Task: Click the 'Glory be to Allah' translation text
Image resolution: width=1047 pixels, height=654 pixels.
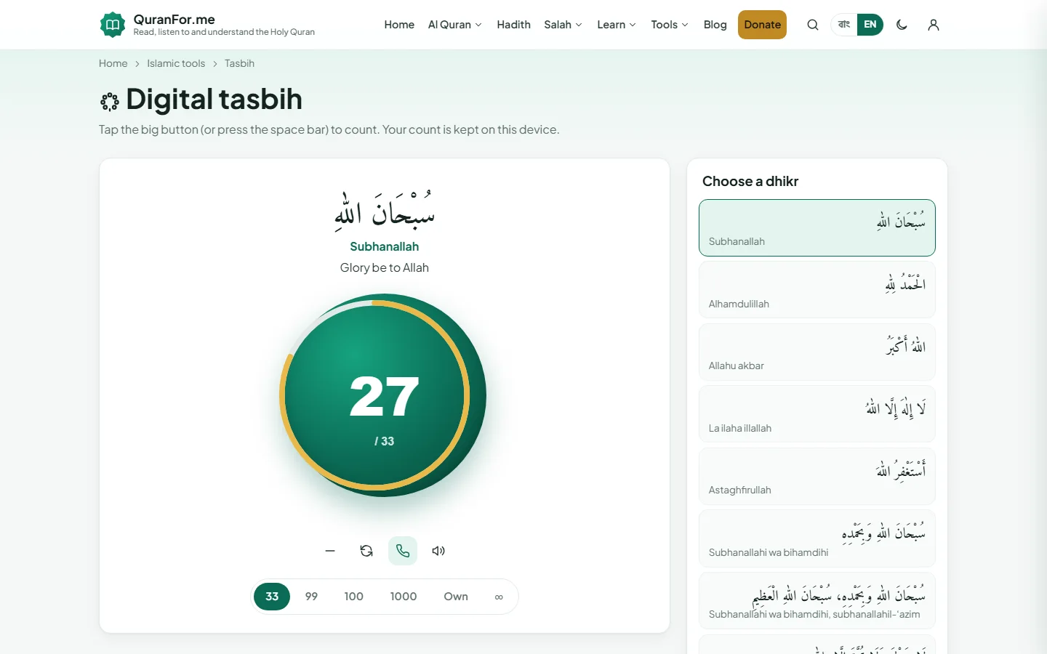Action: 385,267
